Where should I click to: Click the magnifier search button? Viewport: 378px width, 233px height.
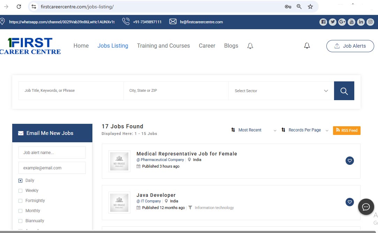tap(344, 91)
